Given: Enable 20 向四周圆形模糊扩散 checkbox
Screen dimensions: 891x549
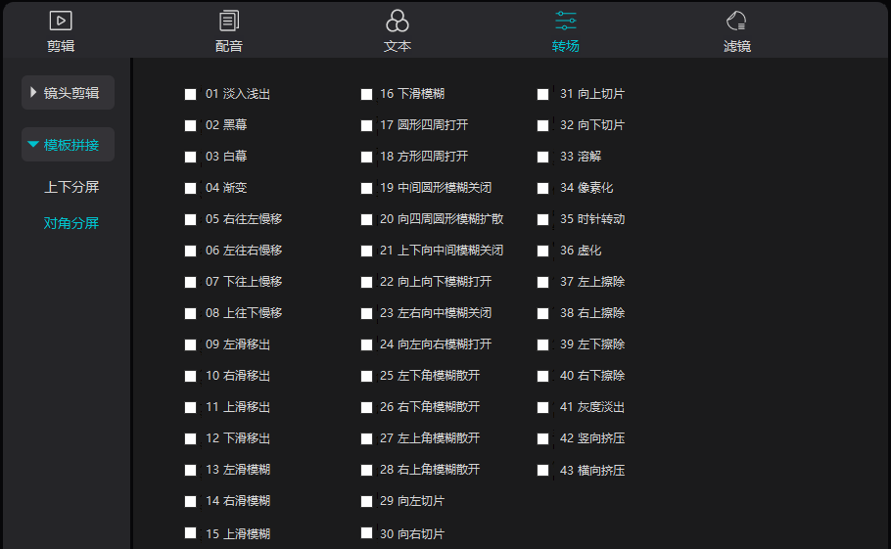Looking at the screenshot, I should (x=366, y=219).
